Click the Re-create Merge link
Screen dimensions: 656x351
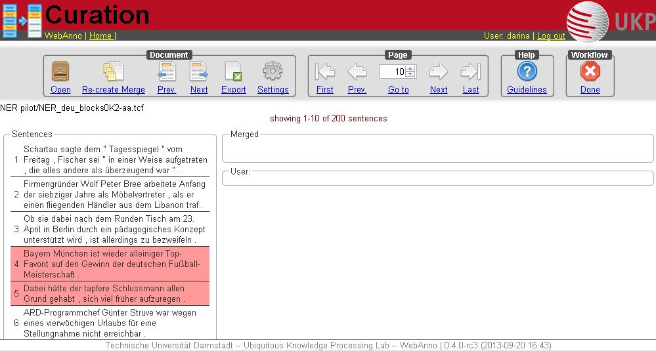114,89
